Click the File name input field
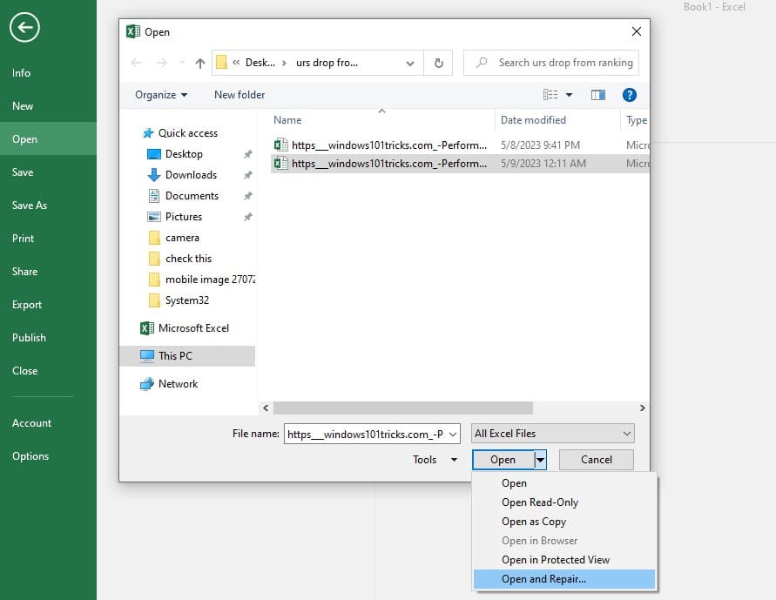 (371, 434)
